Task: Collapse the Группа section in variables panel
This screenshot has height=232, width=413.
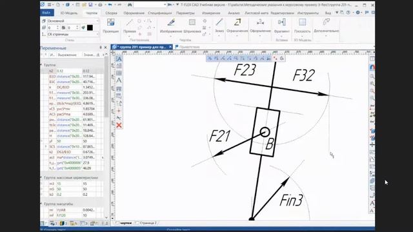Action: pyautogui.click(x=41, y=64)
